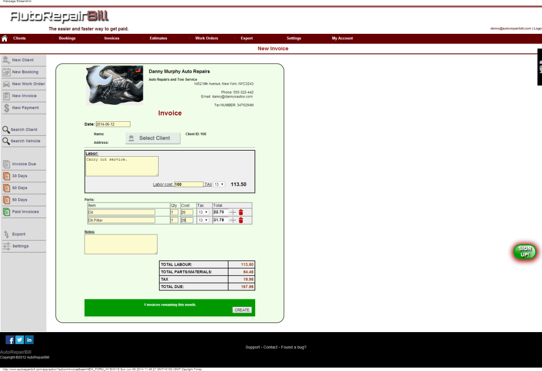Open the Found a bug link
The image size is (542, 371).
295,347
